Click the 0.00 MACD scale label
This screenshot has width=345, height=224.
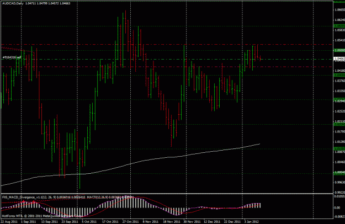click(x=337, y=207)
